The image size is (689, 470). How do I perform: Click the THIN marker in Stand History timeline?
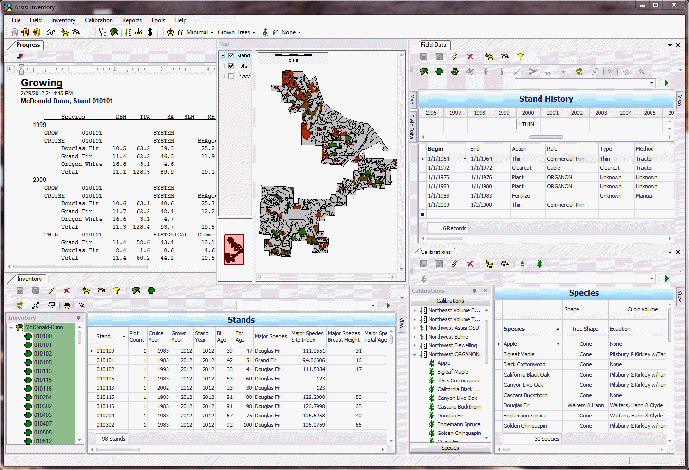tap(528, 124)
